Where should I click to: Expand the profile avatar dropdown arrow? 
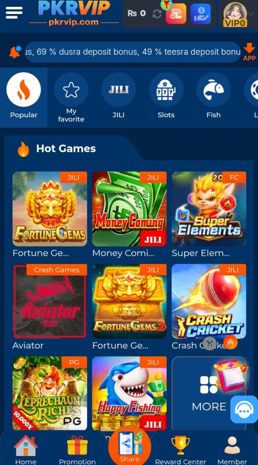[x=251, y=14]
